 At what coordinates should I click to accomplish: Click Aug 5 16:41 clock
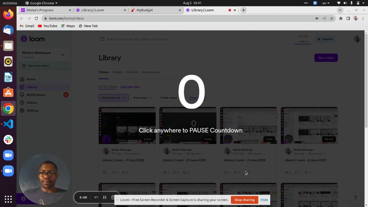[191, 3]
